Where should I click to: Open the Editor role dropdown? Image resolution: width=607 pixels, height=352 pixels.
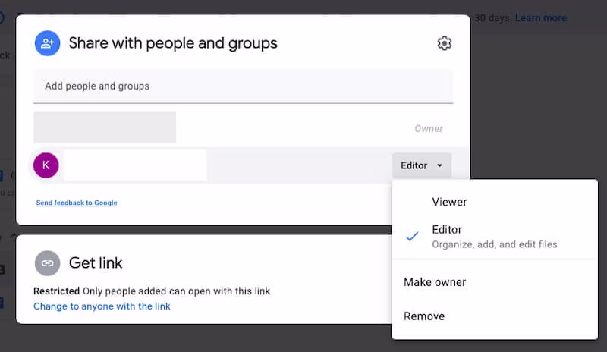point(421,165)
